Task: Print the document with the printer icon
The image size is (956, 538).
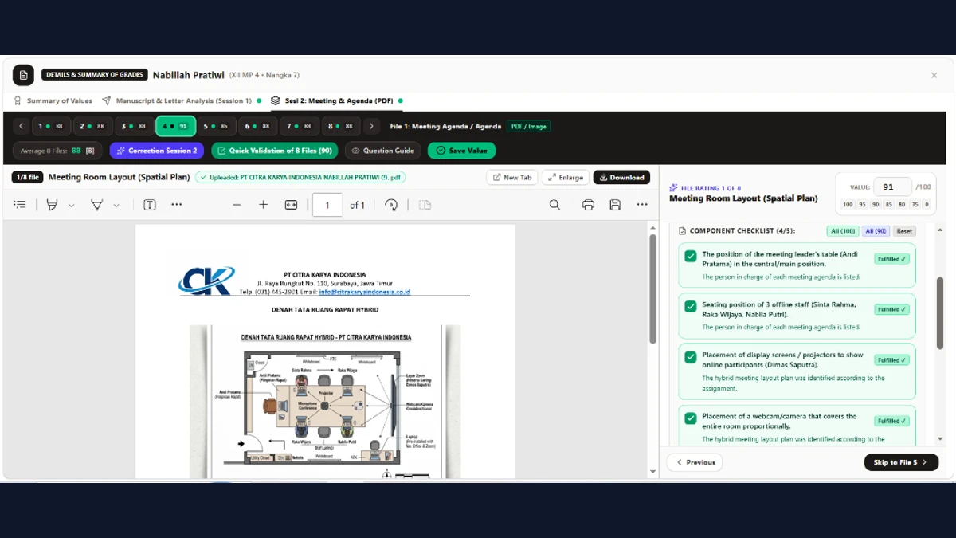Action: pyautogui.click(x=588, y=205)
